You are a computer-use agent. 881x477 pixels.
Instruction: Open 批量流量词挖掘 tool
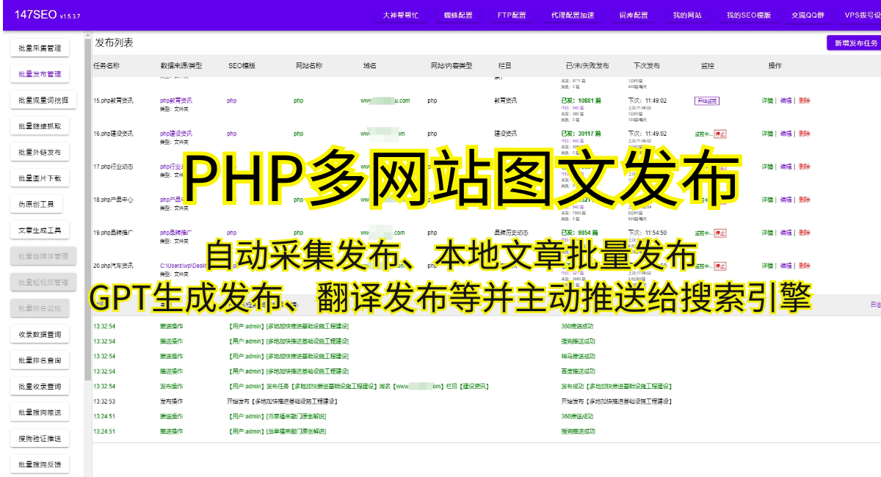[x=43, y=100]
